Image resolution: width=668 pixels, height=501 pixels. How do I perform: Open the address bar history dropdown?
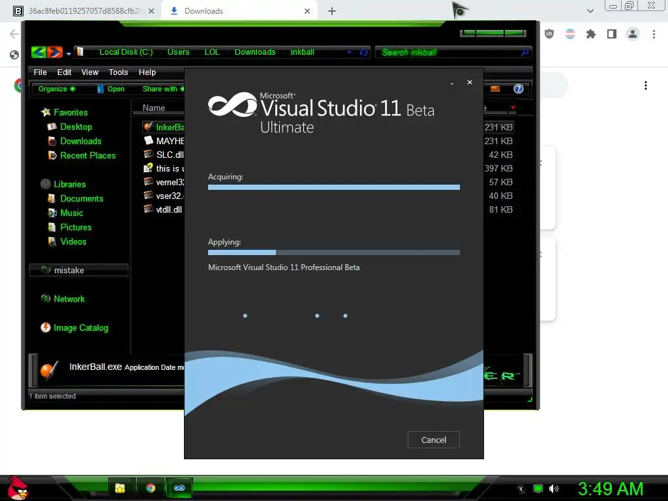pyautogui.click(x=350, y=52)
